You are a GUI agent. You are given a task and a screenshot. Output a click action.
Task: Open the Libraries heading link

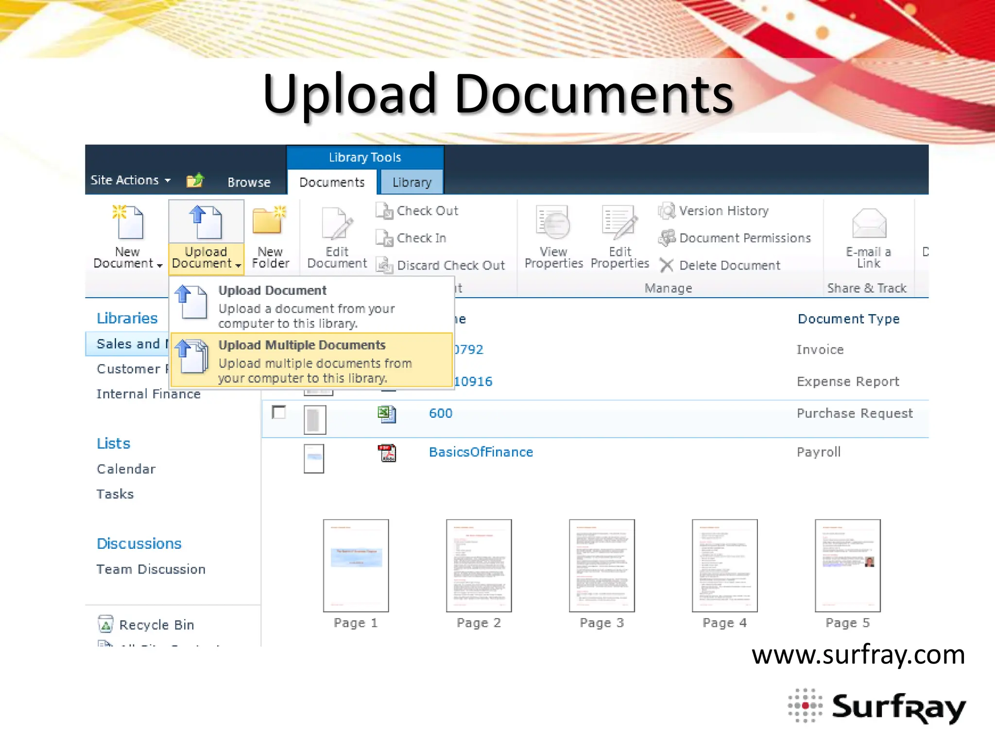pos(127,318)
